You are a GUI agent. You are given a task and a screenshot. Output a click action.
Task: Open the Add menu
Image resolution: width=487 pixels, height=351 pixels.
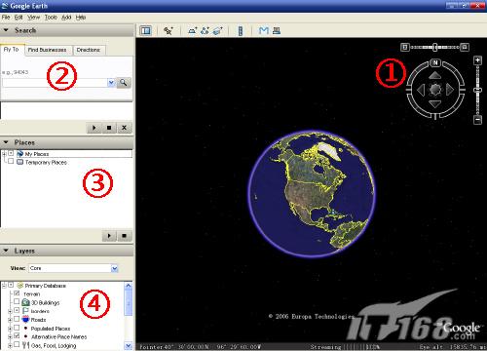point(66,18)
